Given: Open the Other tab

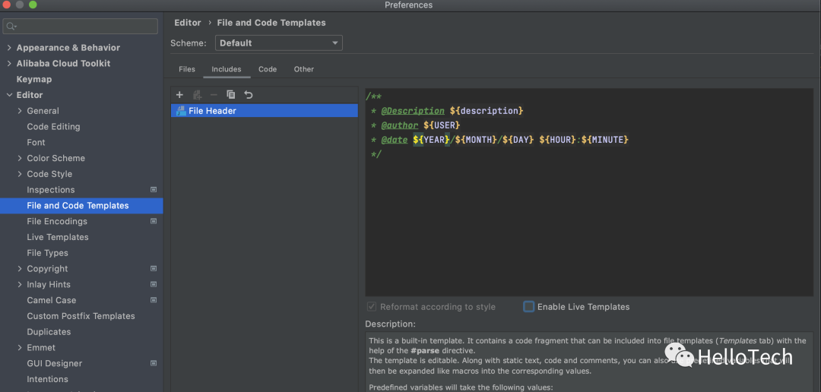Looking at the screenshot, I should (304, 69).
